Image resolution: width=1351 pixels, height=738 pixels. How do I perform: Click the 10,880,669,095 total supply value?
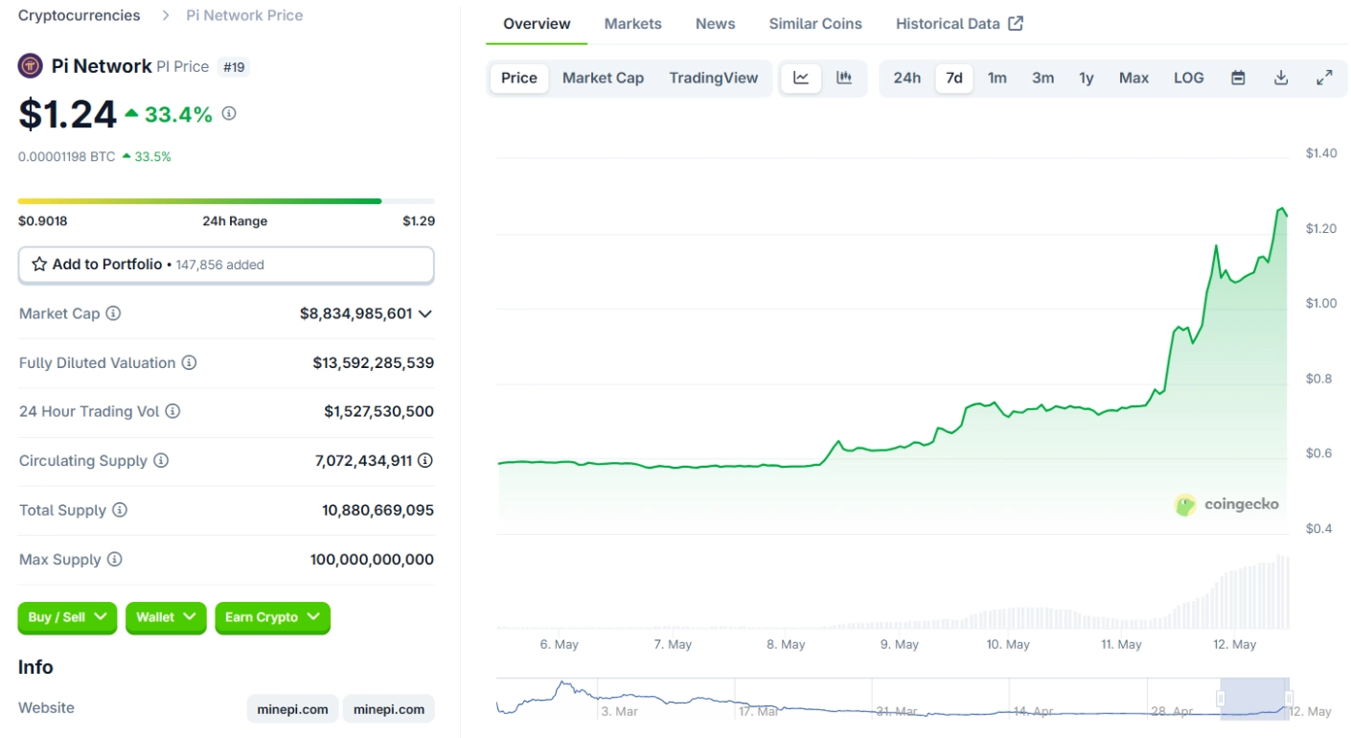[x=378, y=510]
